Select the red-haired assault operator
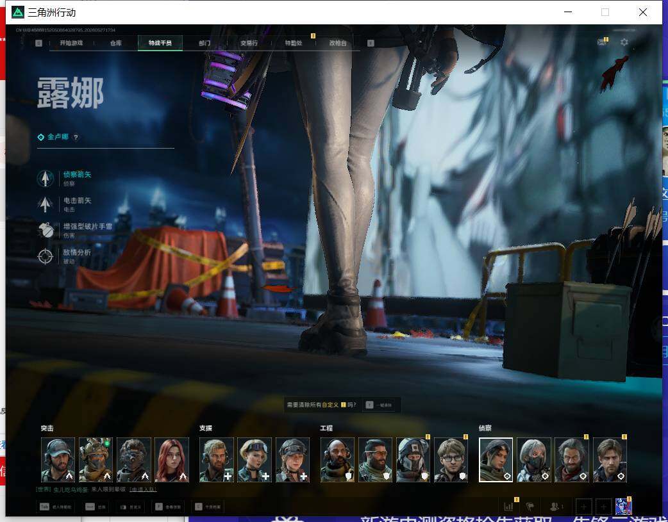 click(x=172, y=460)
